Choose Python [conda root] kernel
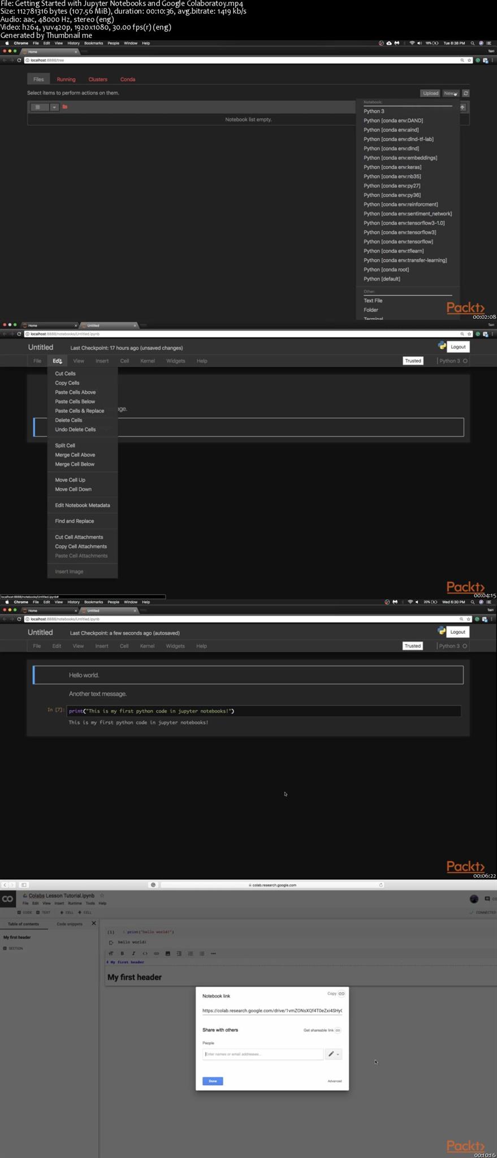The image size is (497, 1158). (x=386, y=270)
